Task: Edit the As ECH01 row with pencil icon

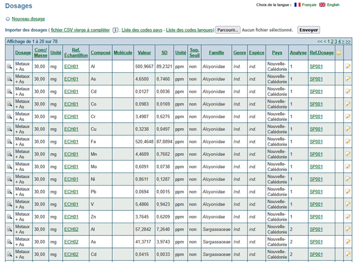Action: click(x=348, y=79)
